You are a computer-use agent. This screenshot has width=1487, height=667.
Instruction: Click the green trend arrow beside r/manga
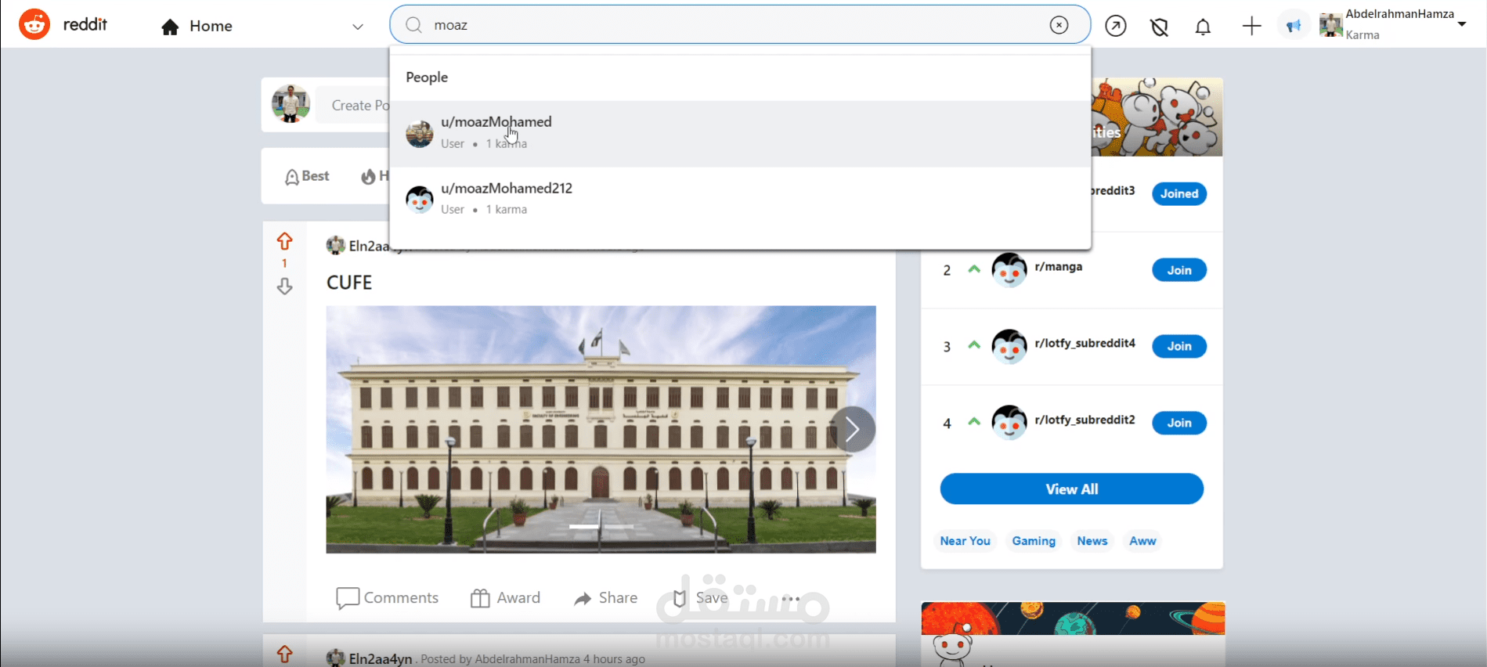974,269
